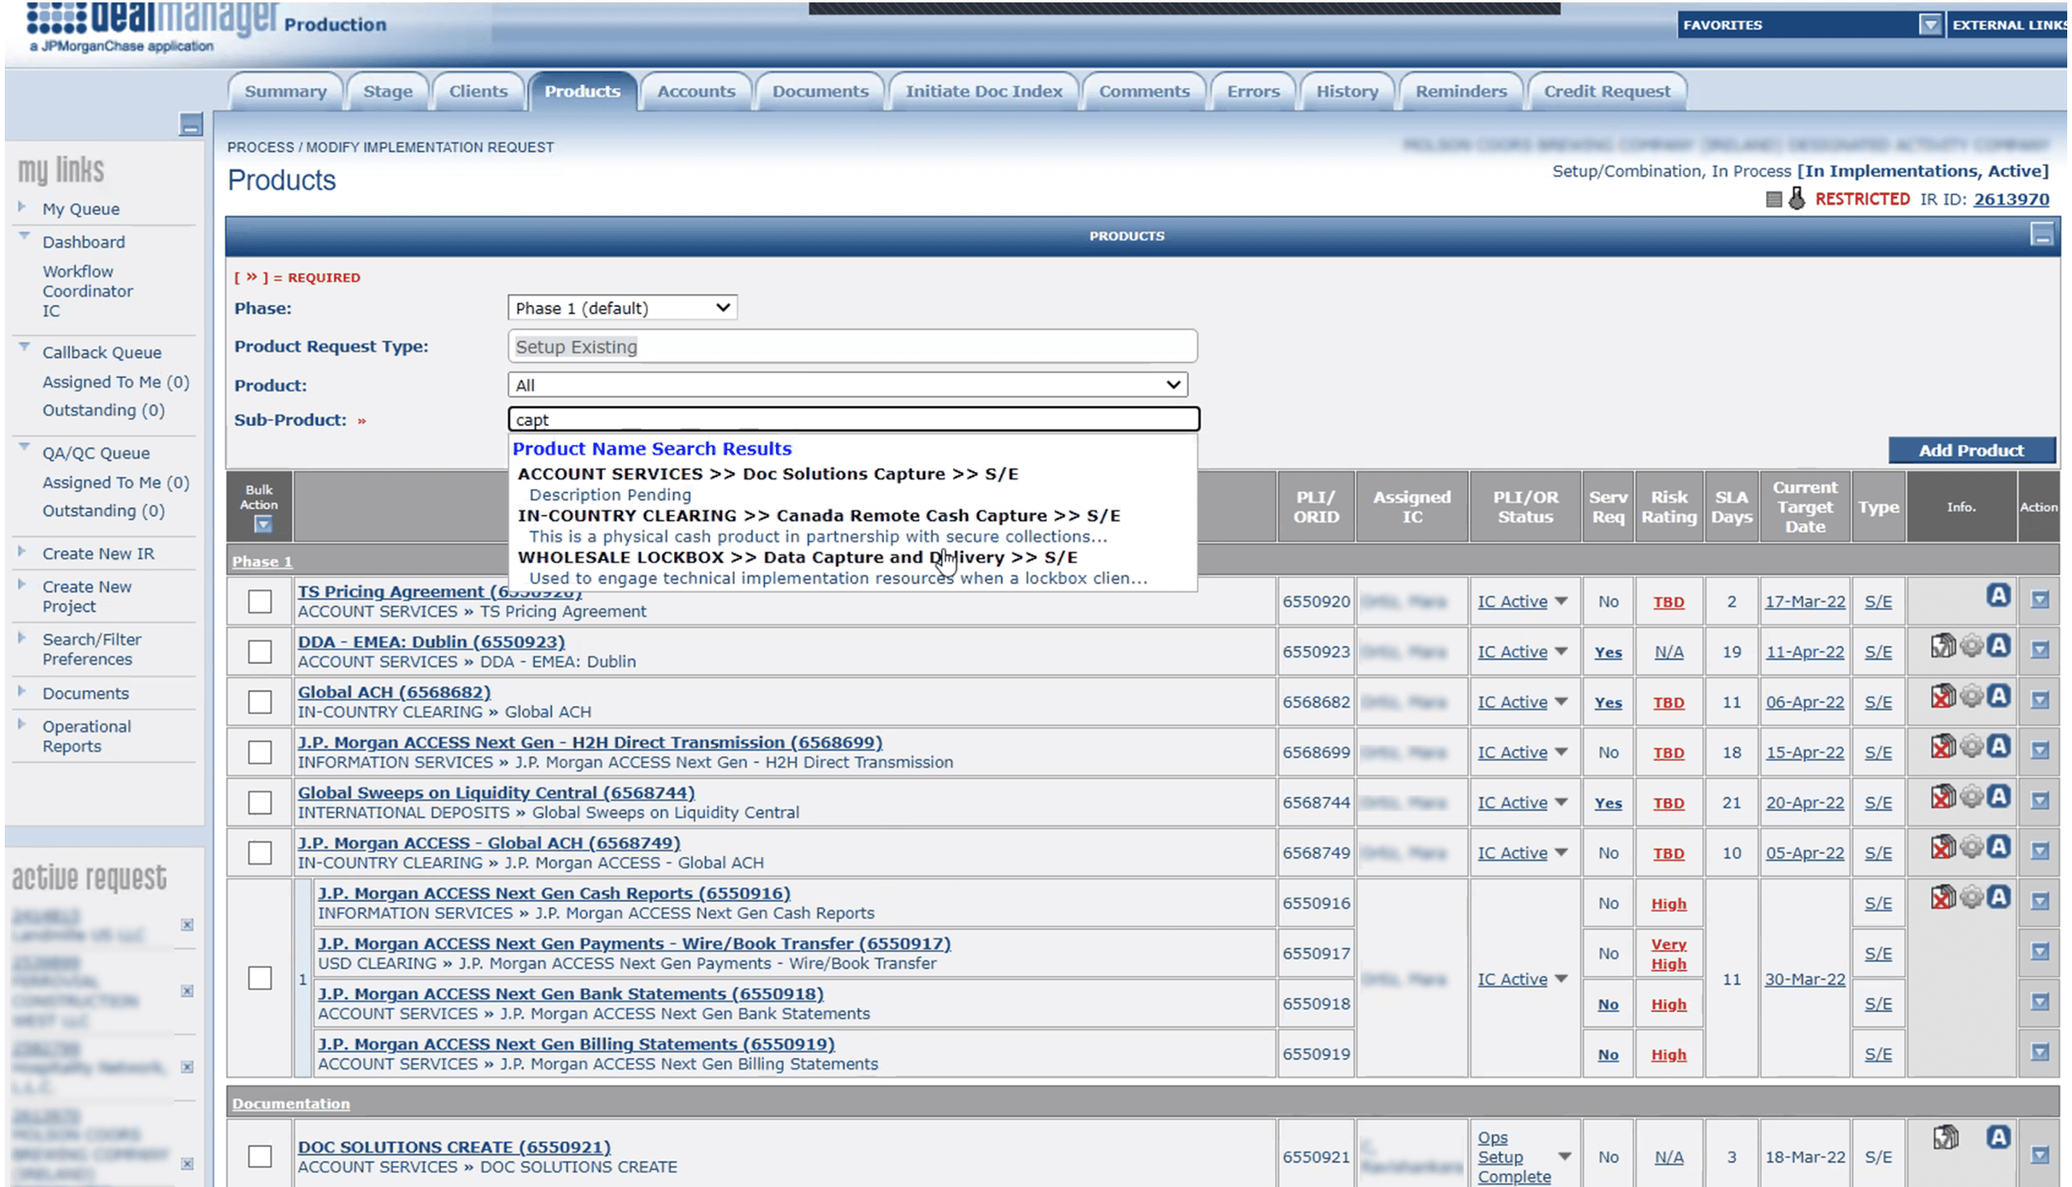
Task: Tick the DOC SOLUTIONS CREATE checkbox
Action: (x=260, y=1156)
